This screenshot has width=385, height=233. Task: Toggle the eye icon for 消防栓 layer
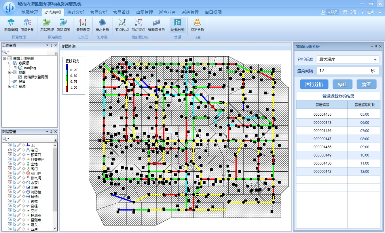pyautogui.click(x=10, y=192)
